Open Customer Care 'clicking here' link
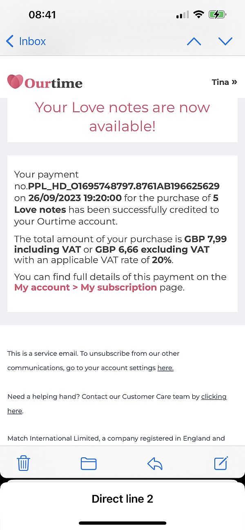Screen dimensions: 245x530 [214, 397]
